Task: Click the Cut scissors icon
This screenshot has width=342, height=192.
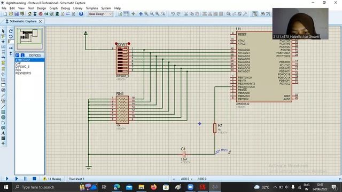Action: click(186, 14)
